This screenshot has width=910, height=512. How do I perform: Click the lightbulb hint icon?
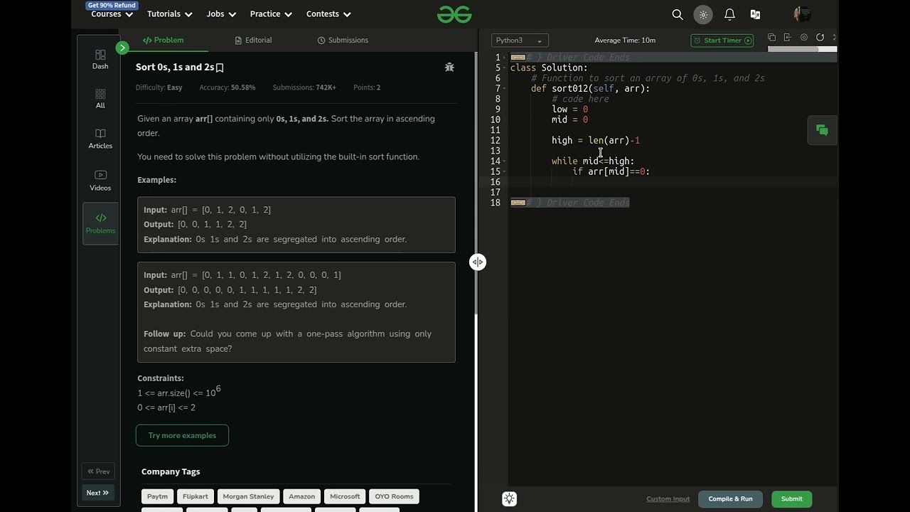(x=509, y=498)
